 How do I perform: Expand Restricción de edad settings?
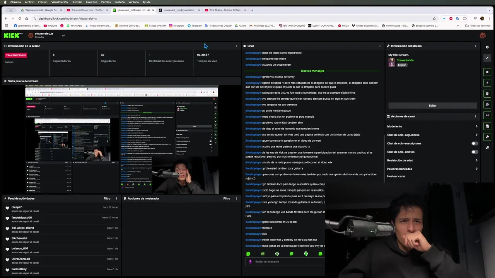pos(432,160)
